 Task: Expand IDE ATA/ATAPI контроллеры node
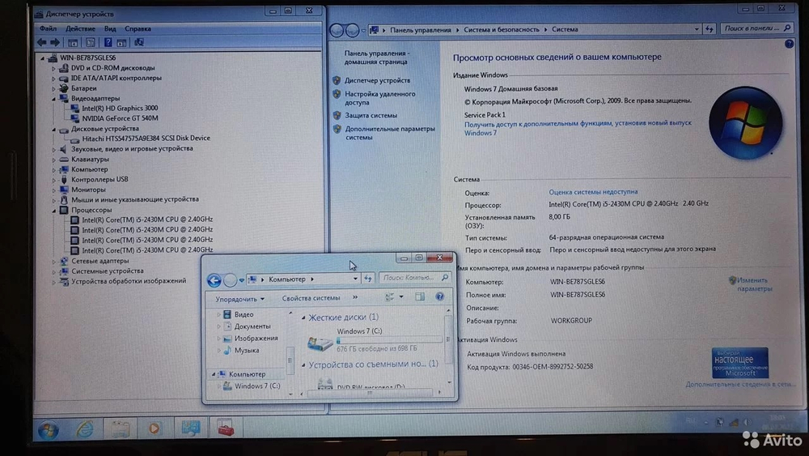tap(53, 79)
